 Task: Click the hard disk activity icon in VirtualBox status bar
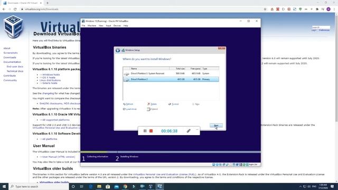pyautogui.click(x=213, y=164)
